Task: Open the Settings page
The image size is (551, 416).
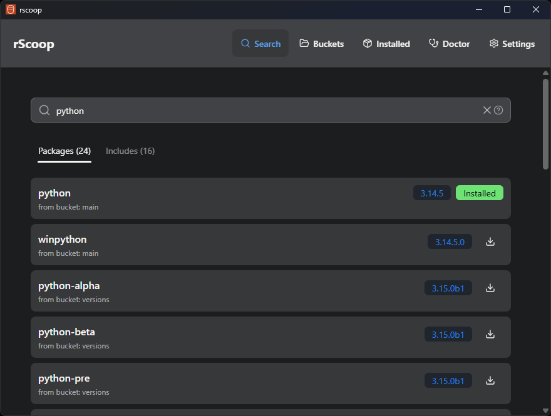Action: coord(512,44)
